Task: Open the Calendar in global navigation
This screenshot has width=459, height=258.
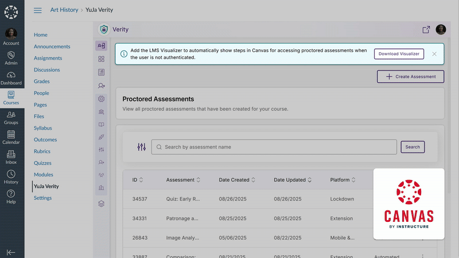Action: coord(11,138)
